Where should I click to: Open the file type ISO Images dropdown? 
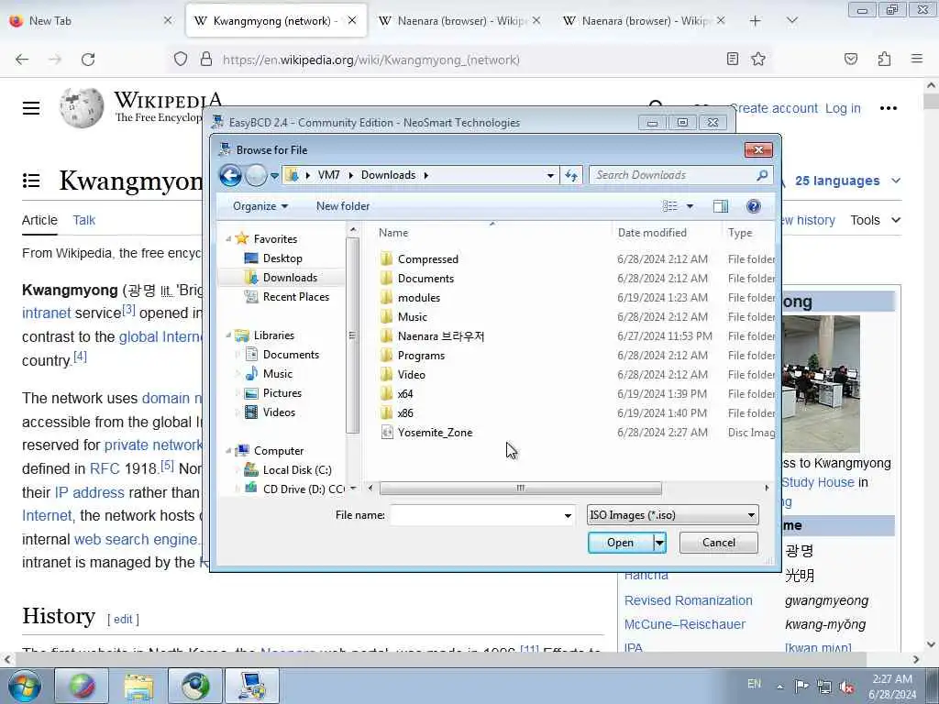point(672,515)
